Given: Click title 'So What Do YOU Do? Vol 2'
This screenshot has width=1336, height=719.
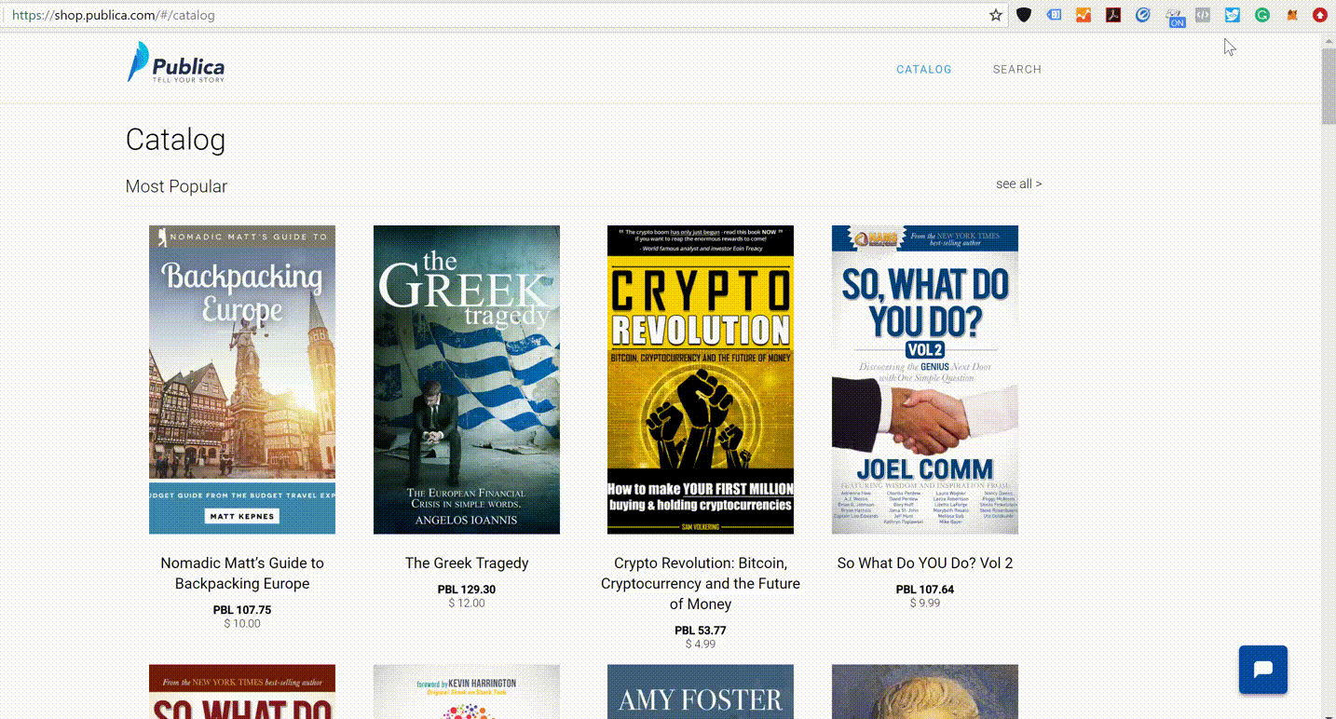Looking at the screenshot, I should [925, 563].
